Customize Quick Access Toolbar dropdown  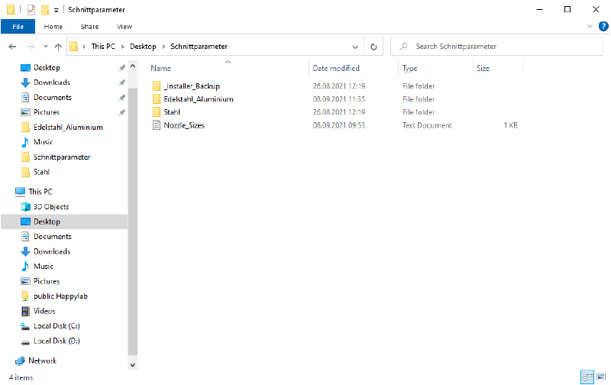(x=57, y=10)
